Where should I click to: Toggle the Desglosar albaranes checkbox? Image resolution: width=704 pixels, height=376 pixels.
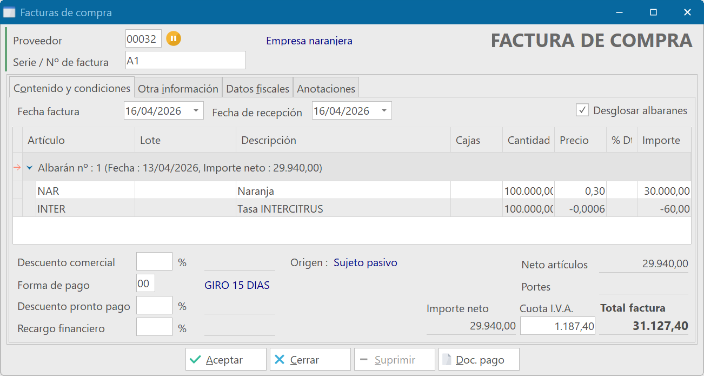coord(582,110)
